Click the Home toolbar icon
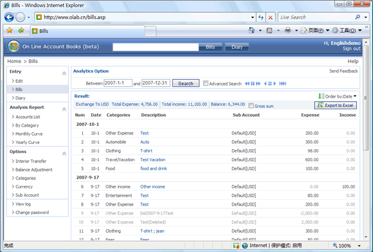Viewport: 373px width, 252px height. point(251,30)
